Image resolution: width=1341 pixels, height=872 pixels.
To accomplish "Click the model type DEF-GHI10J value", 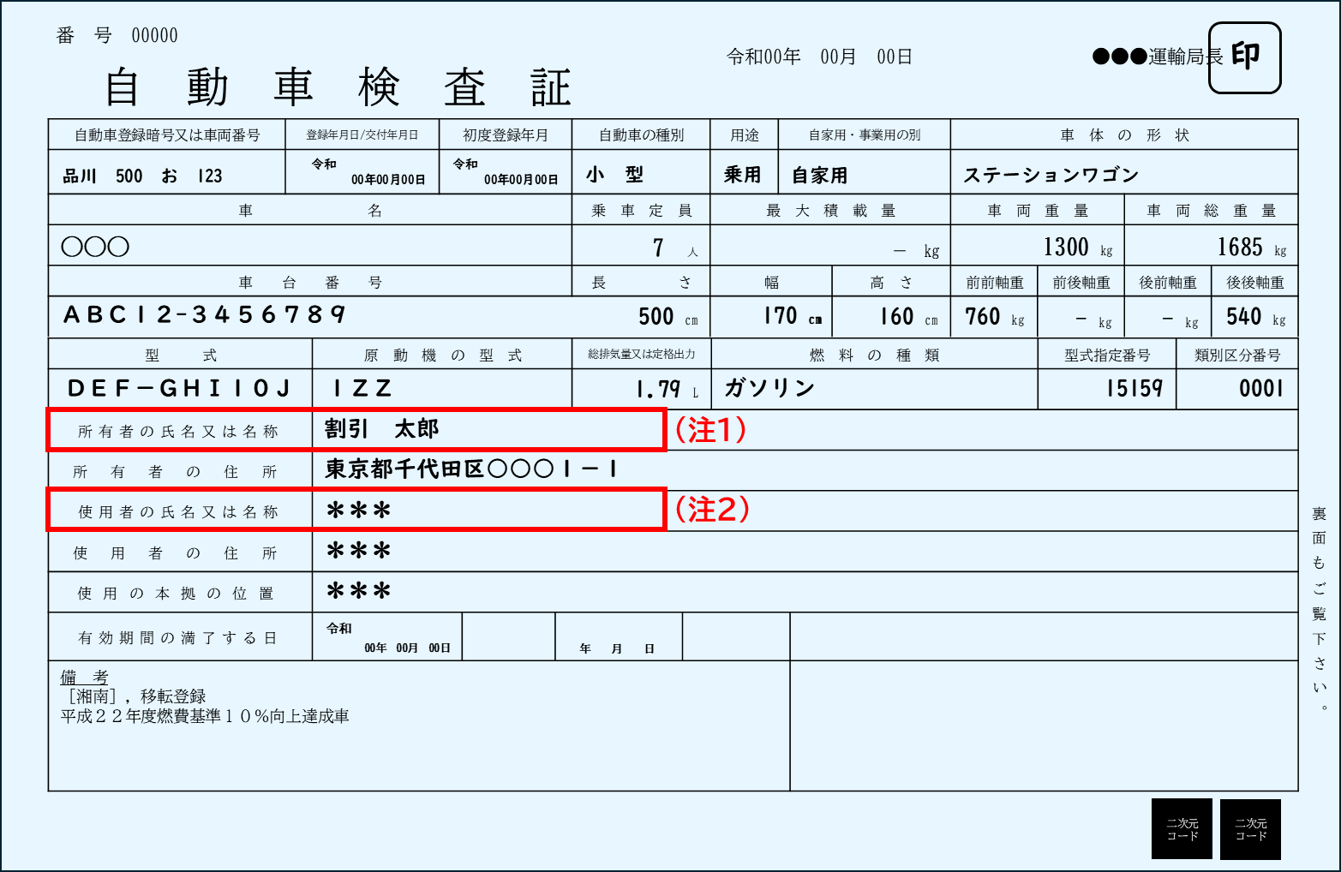I will point(179,389).
